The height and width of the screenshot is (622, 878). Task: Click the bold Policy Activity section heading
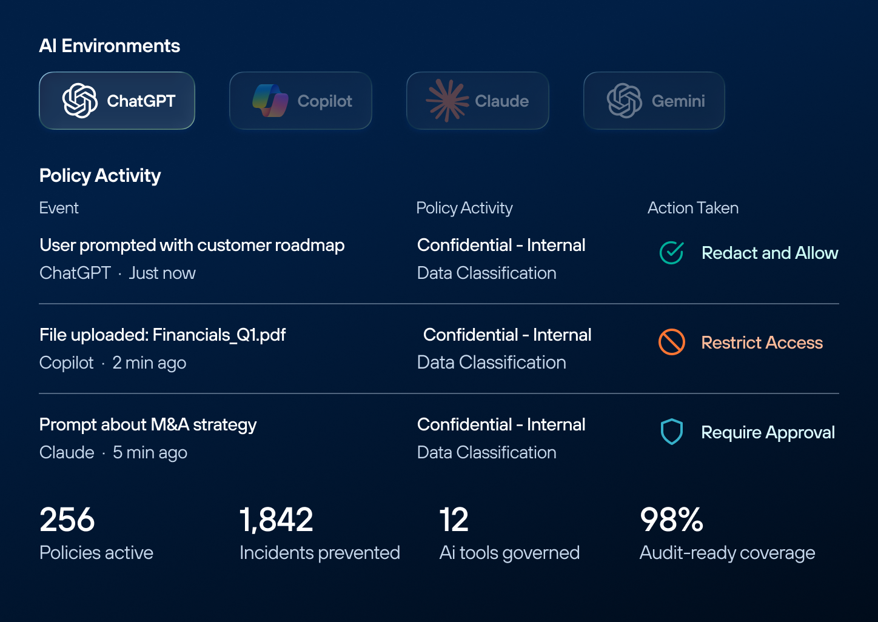[x=100, y=175]
